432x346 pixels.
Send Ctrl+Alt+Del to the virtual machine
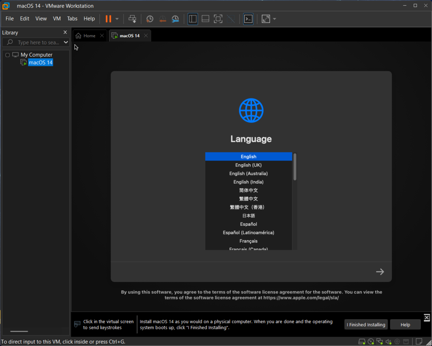point(132,19)
